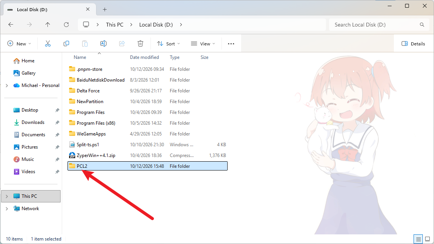Sort by the Size column header
The height and width of the screenshot is (244, 434).
(x=204, y=57)
